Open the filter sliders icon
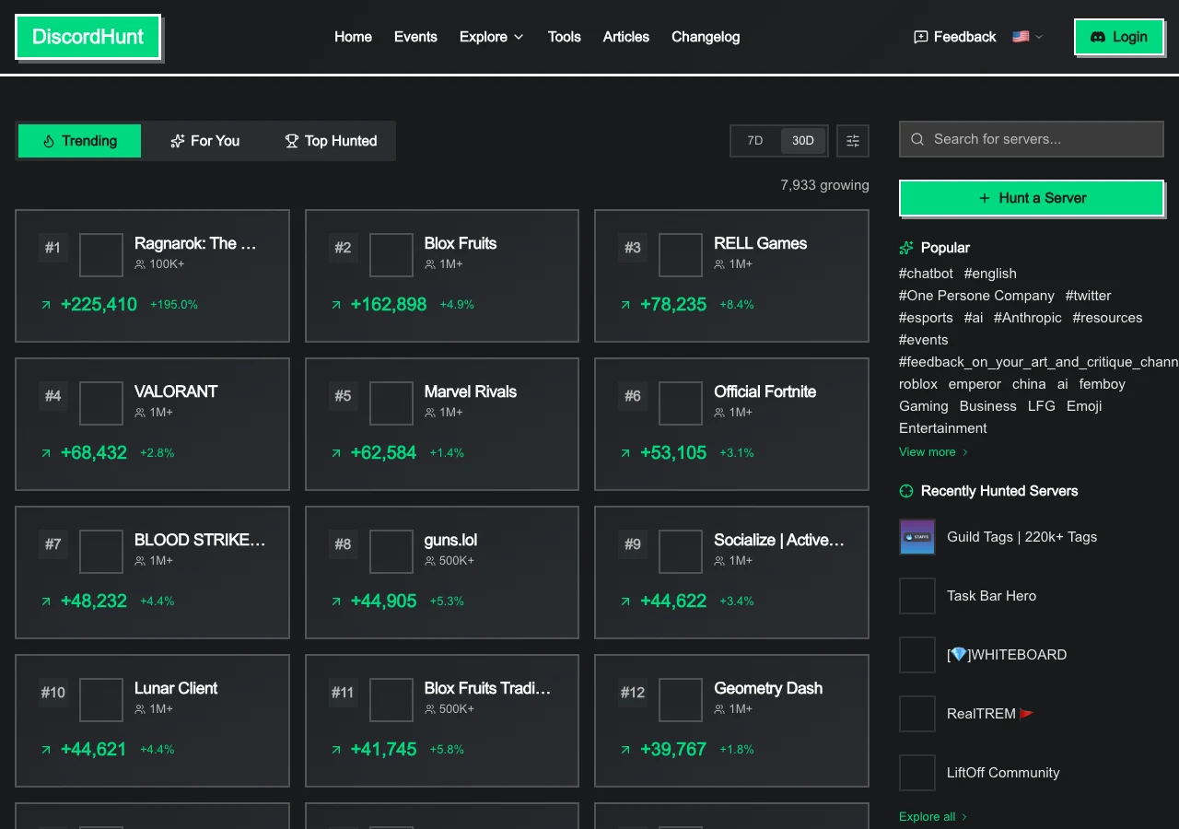 (x=853, y=141)
